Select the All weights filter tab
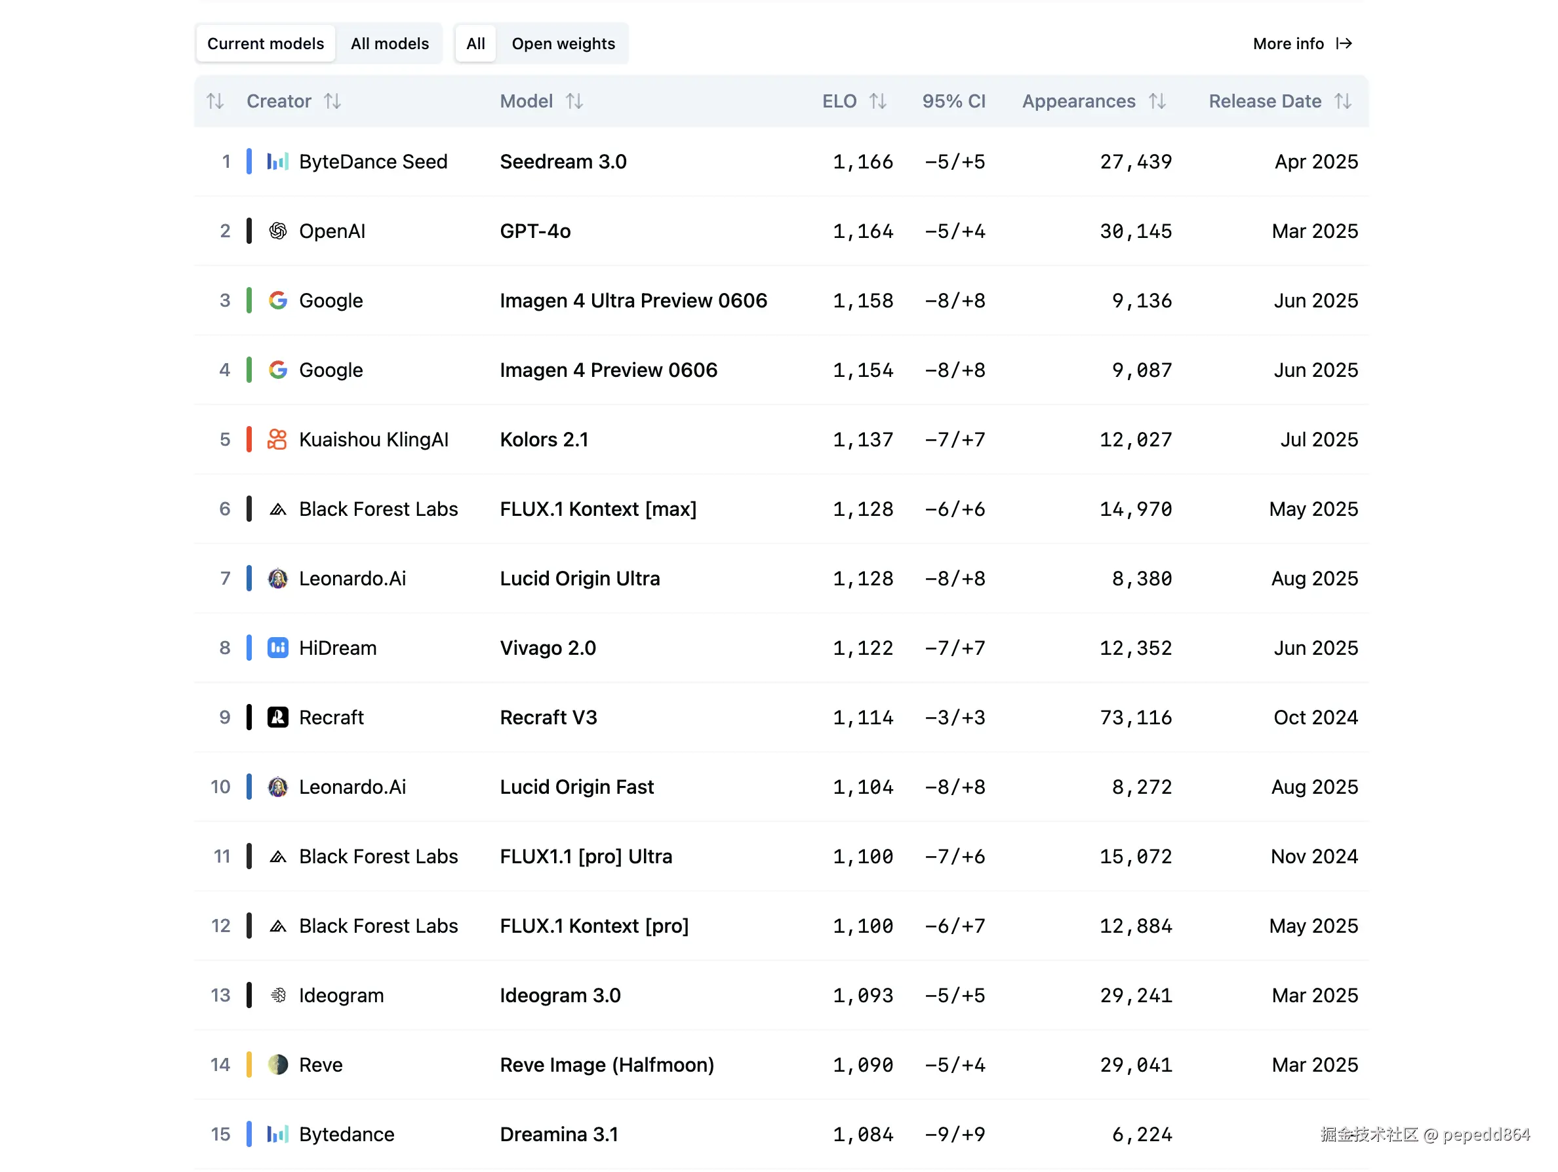 [475, 44]
